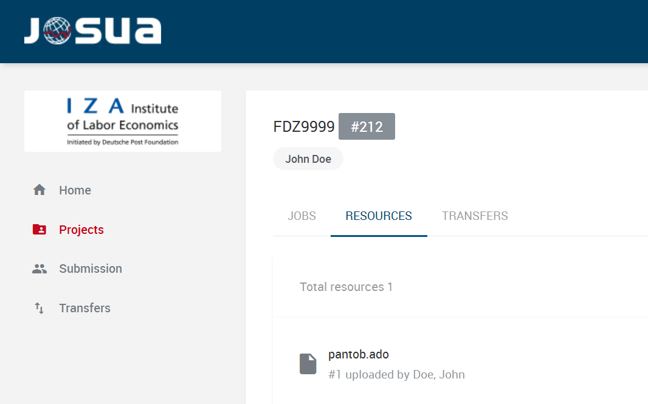Click the Total resources 1 header

pos(346,287)
